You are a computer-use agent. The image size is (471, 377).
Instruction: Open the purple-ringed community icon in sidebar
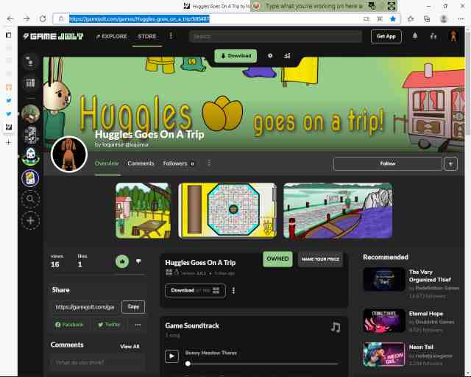click(x=30, y=178)
